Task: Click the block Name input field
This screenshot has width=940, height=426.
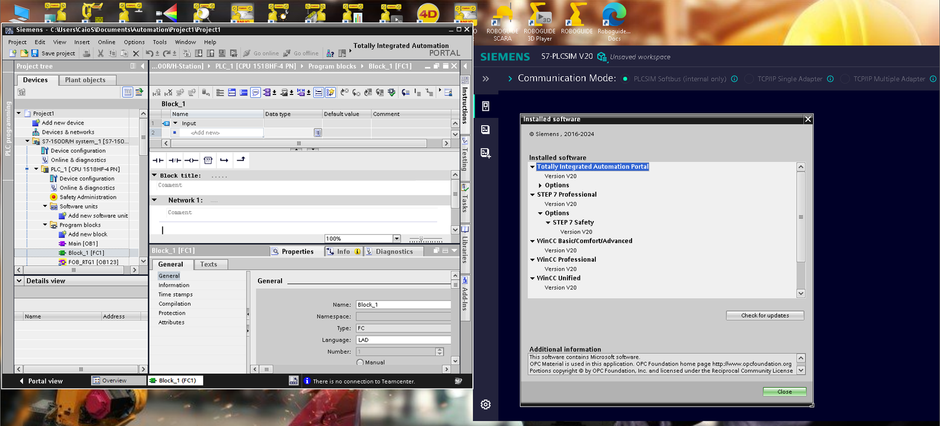Action: 403,305
